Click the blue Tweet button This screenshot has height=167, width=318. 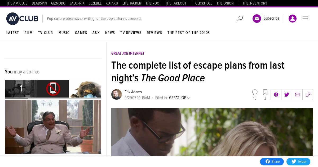(298, 162)
